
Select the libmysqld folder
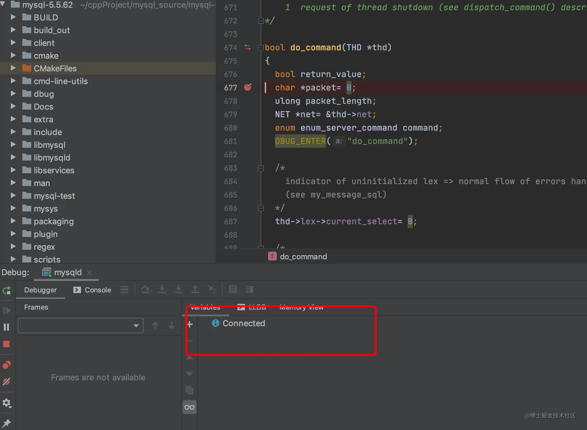[52, 158]
